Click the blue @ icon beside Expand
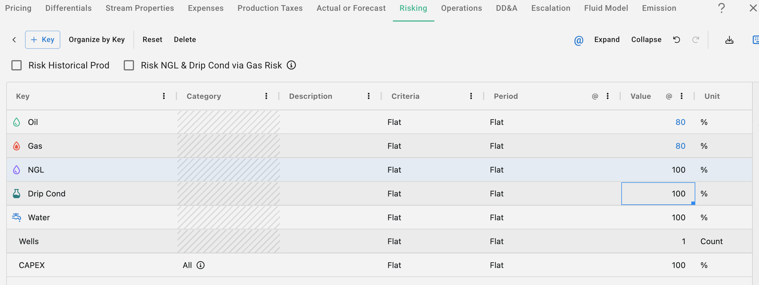759x285 pixels. pos(578,40)
